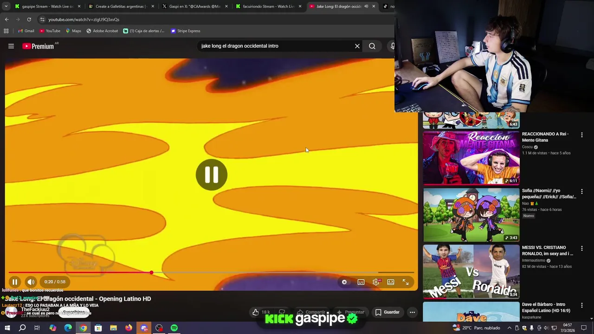
Task: Launch Microsoft Edge from taskbar
Action: click(x=68, y=328)
